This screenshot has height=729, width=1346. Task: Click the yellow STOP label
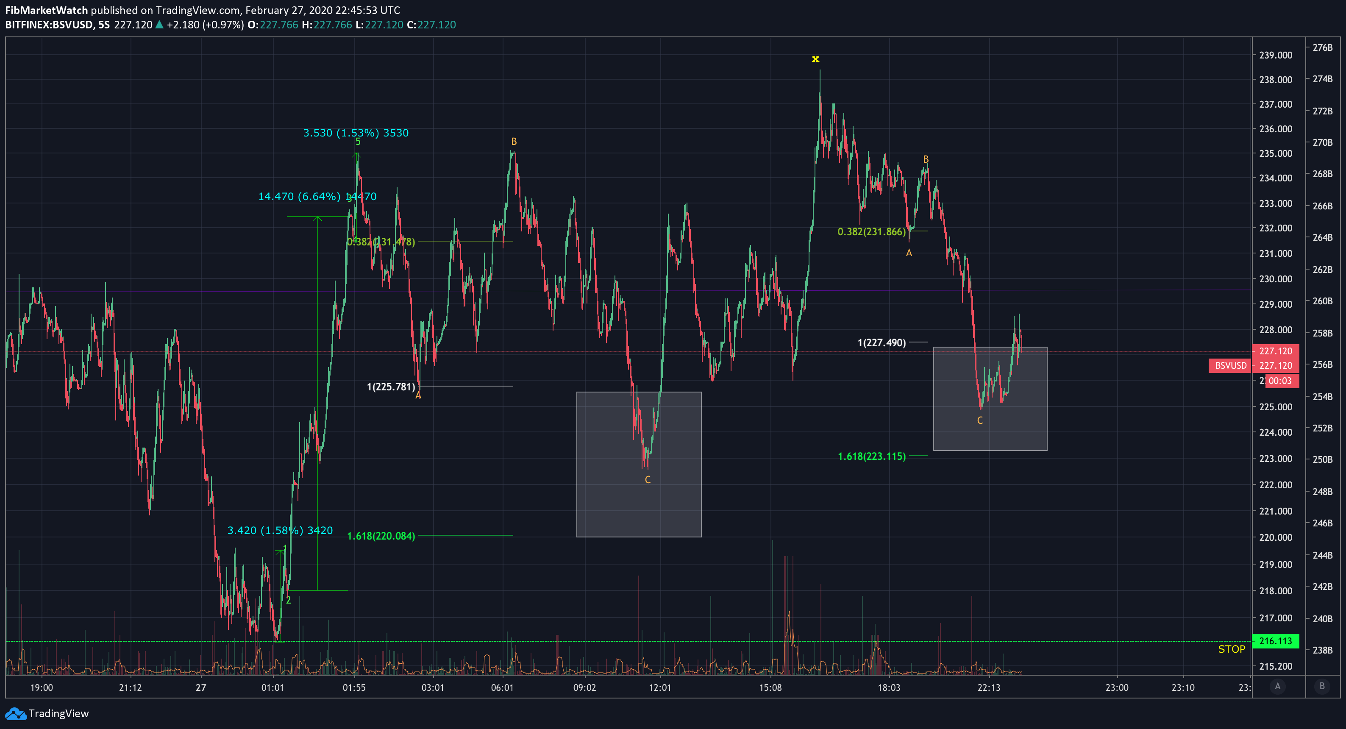1232,649
